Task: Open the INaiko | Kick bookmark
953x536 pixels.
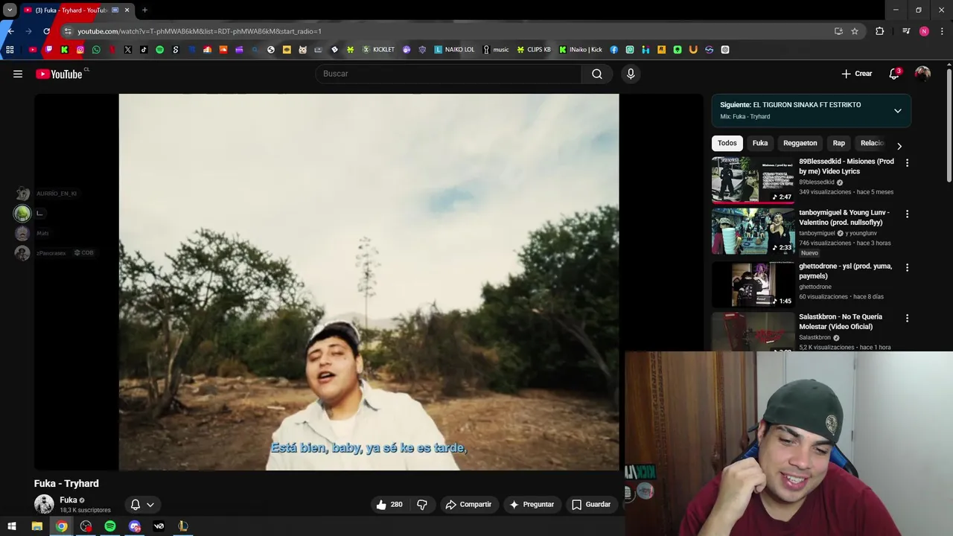Action: coord(581,50)
